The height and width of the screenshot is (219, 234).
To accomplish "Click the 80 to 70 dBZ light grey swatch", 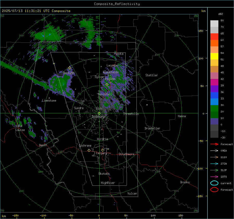I will pos(214,24).
